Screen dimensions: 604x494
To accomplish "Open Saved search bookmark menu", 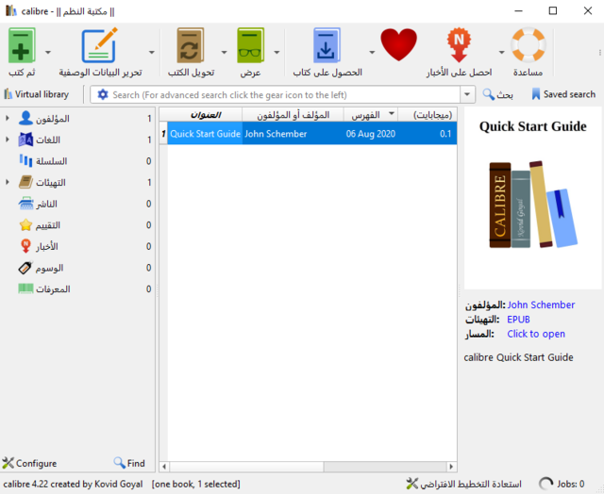I will [x=563, y=94].
